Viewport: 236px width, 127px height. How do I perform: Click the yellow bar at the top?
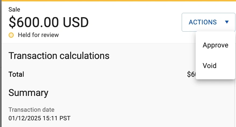click(x=118, y=1)
